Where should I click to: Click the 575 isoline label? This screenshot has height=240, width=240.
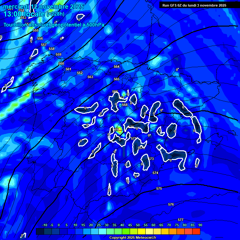pos(159,188)
